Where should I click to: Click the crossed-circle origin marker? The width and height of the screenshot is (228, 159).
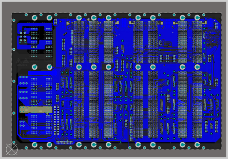(12, 149)
